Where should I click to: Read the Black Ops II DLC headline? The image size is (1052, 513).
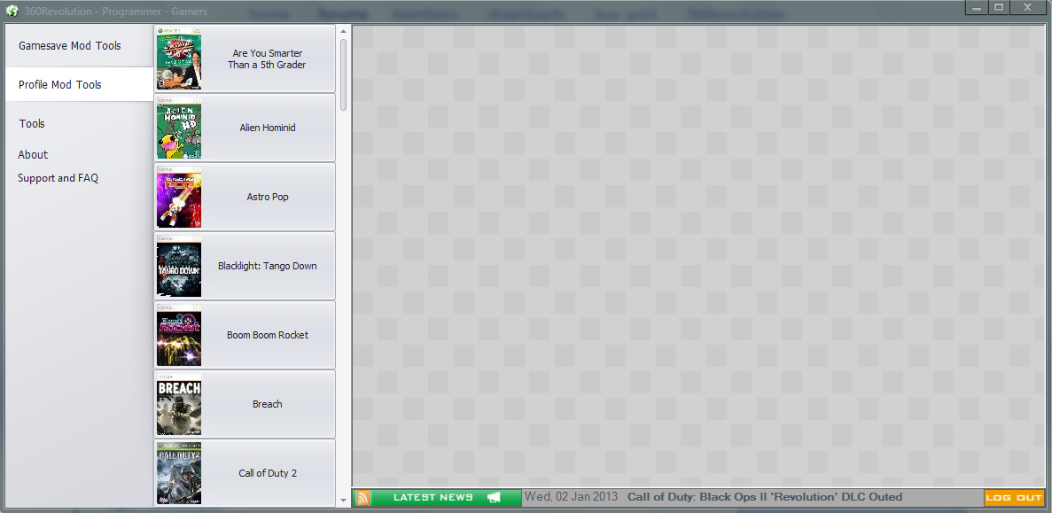pos(764,497)
